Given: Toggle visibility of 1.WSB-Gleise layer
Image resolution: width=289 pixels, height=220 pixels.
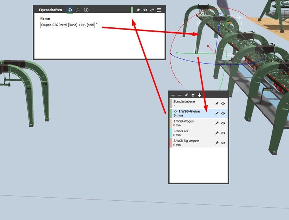Looking at the screenshot, I should point(223,113).
